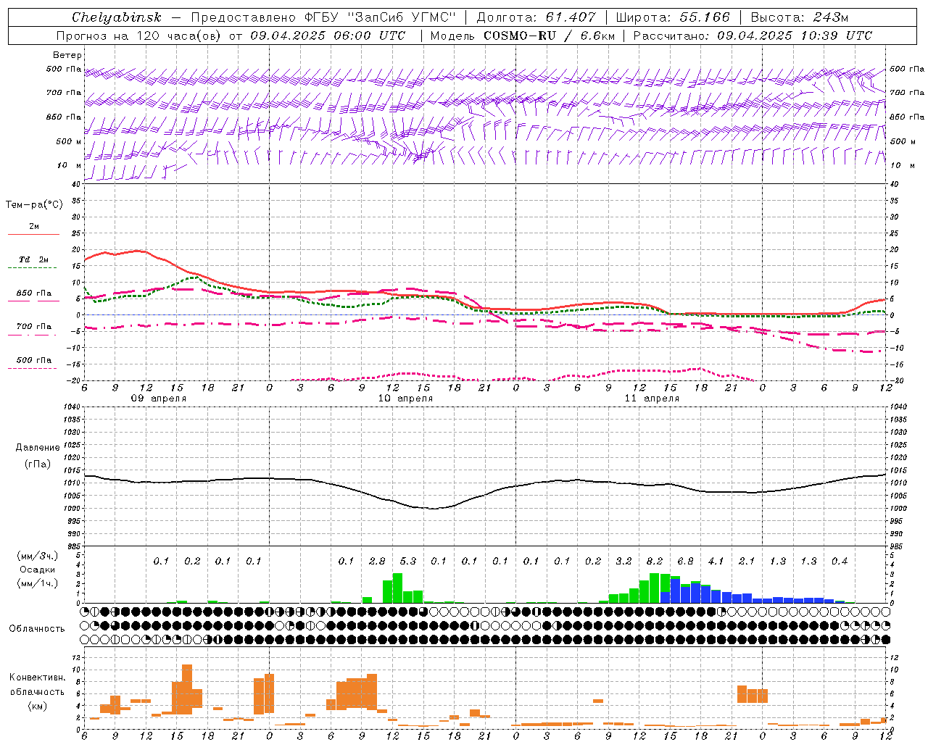
Task: Click the 'Высота: 243м' value
Action: [800, 17]
